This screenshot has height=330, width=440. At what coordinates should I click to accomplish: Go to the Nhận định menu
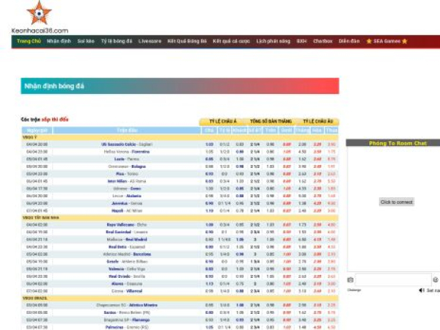tap(59, 41)
